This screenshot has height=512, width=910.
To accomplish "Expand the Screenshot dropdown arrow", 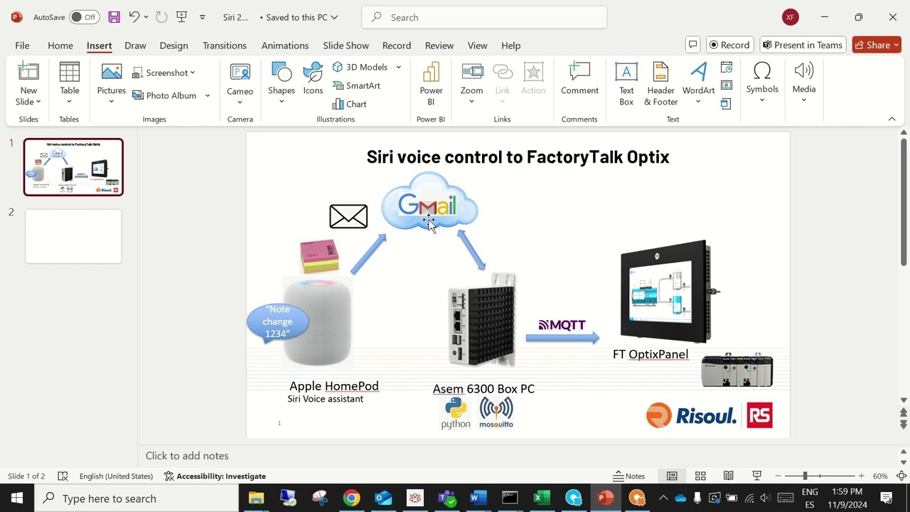I will 192,73.
